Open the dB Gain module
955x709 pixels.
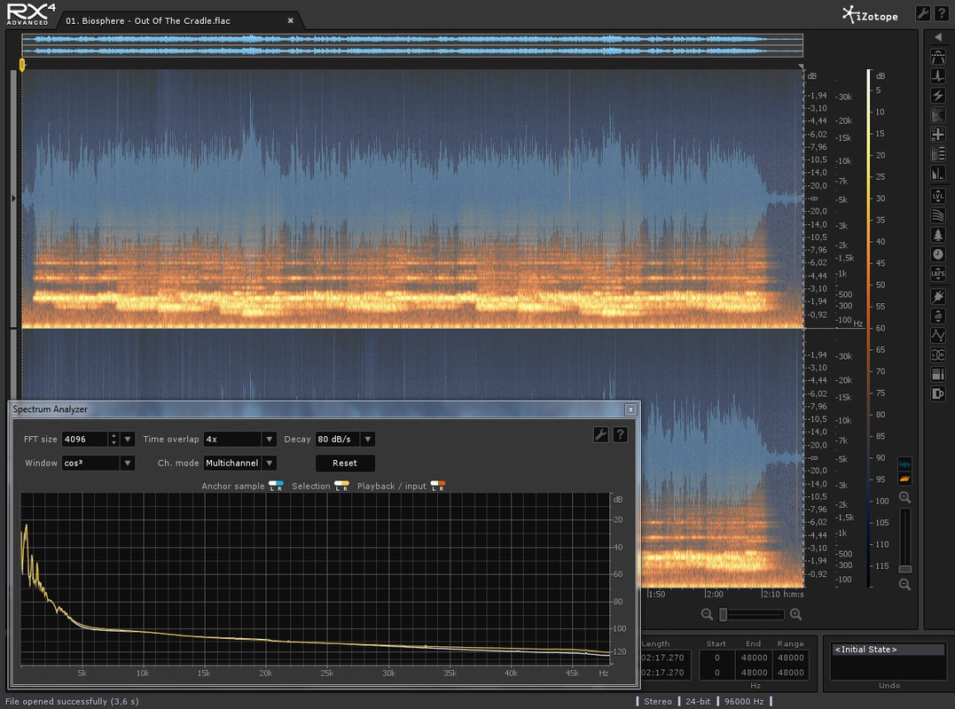[938, 316]
